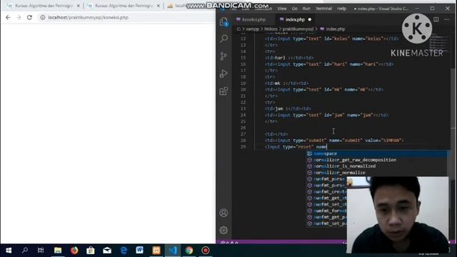The width and height of the screenshot is (457, 257).
Task: Open the Manage gear icon
Action: click(224, 230)
